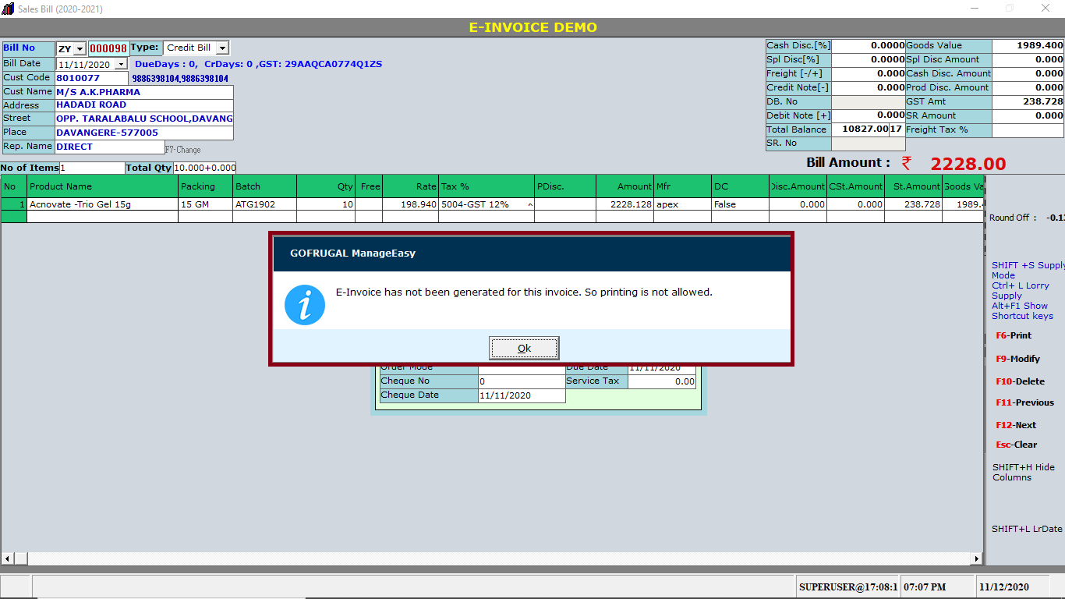Click the Debit Note [+] value field
The height and width of the screenshot is (599, 1065).
point(869,115)
